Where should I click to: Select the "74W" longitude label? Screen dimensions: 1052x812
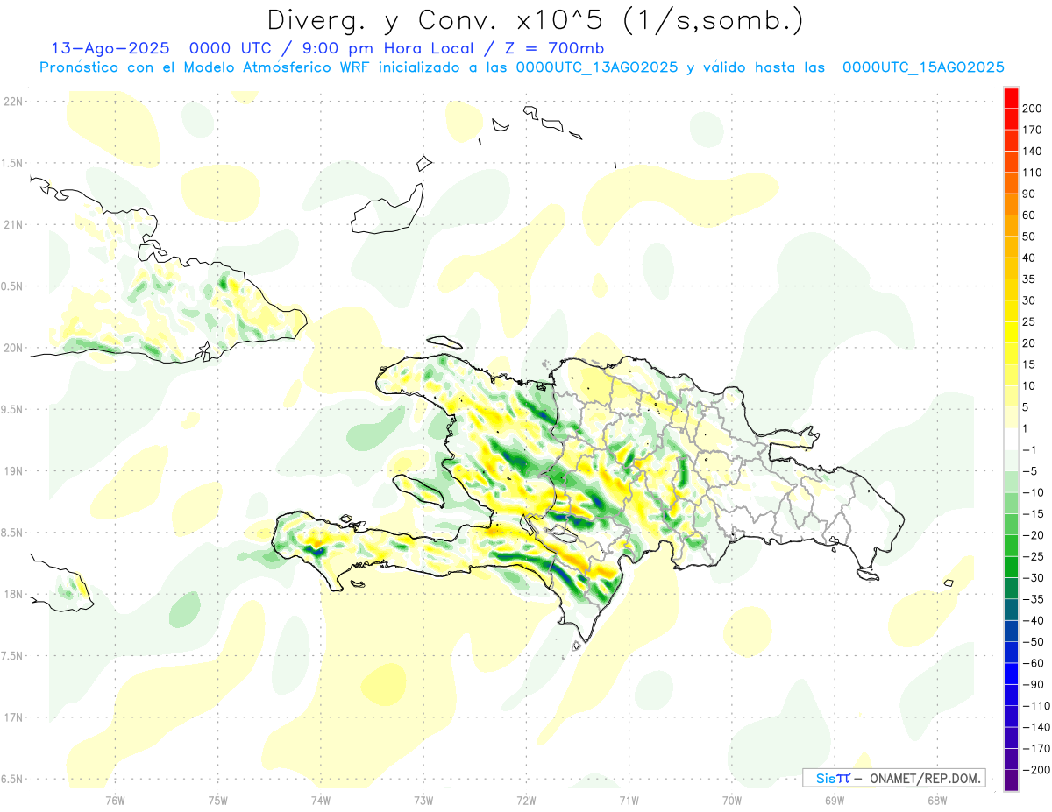[321, 801]
